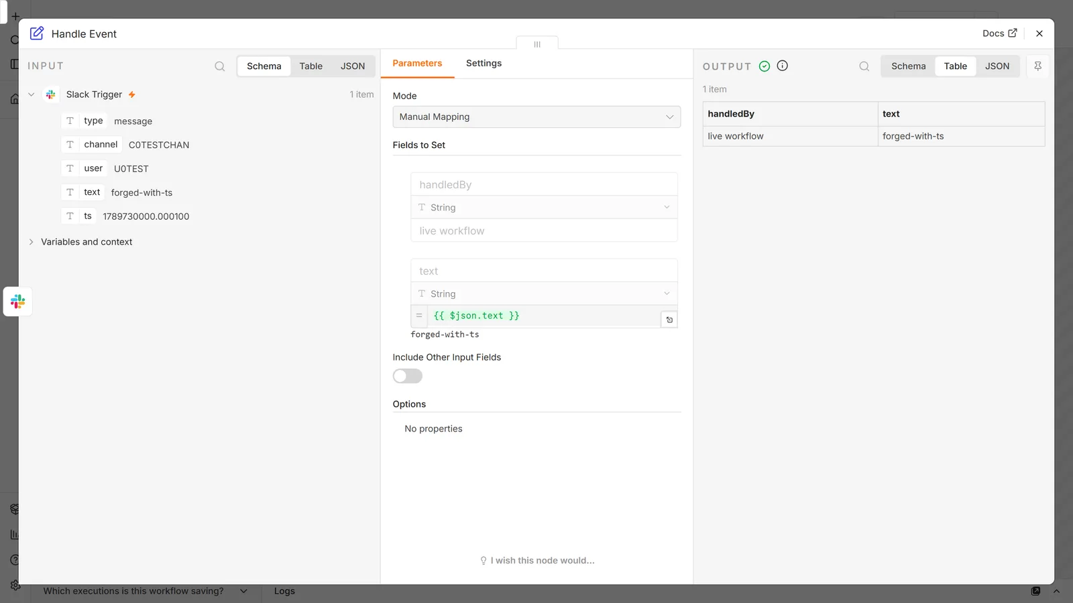Click the handledBy name input field

point(544,184)
